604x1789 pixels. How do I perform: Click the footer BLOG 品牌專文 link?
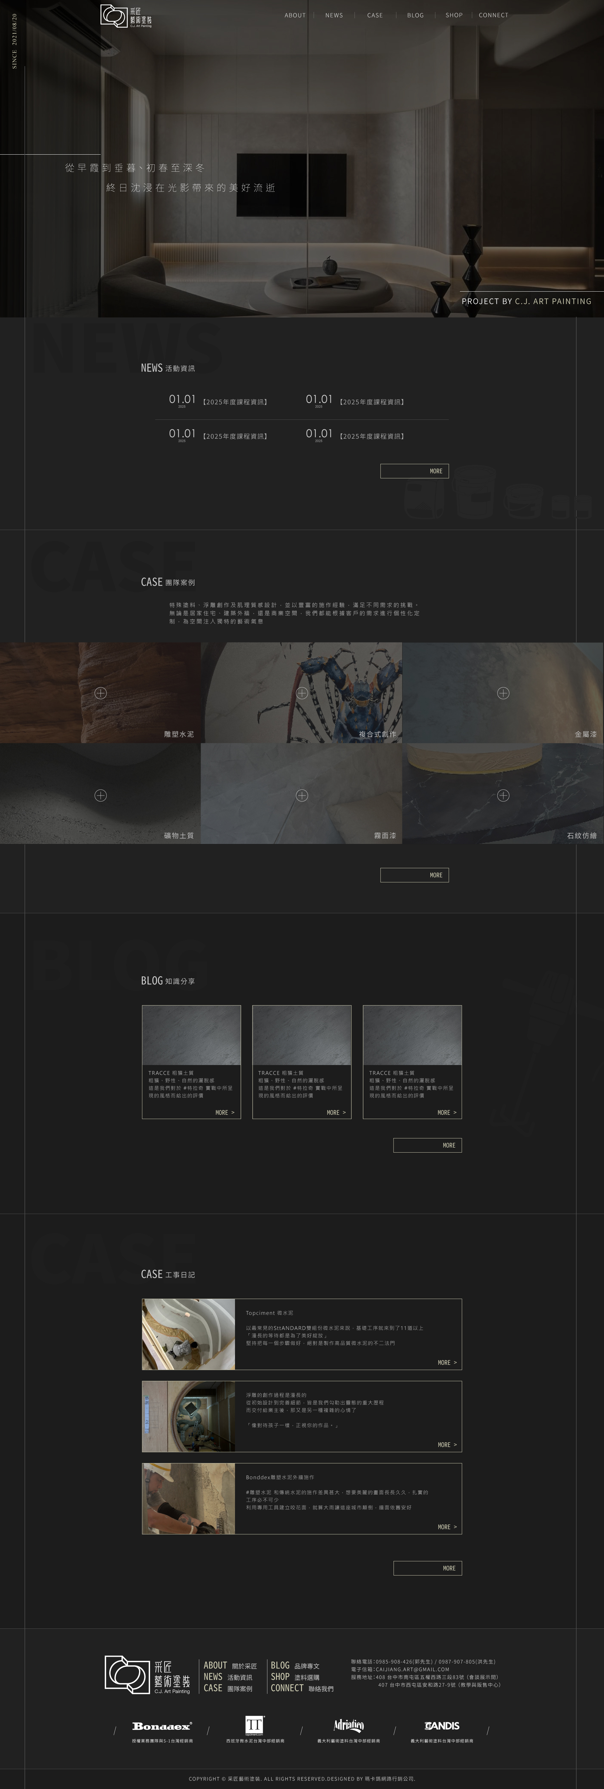[295, 1665]
